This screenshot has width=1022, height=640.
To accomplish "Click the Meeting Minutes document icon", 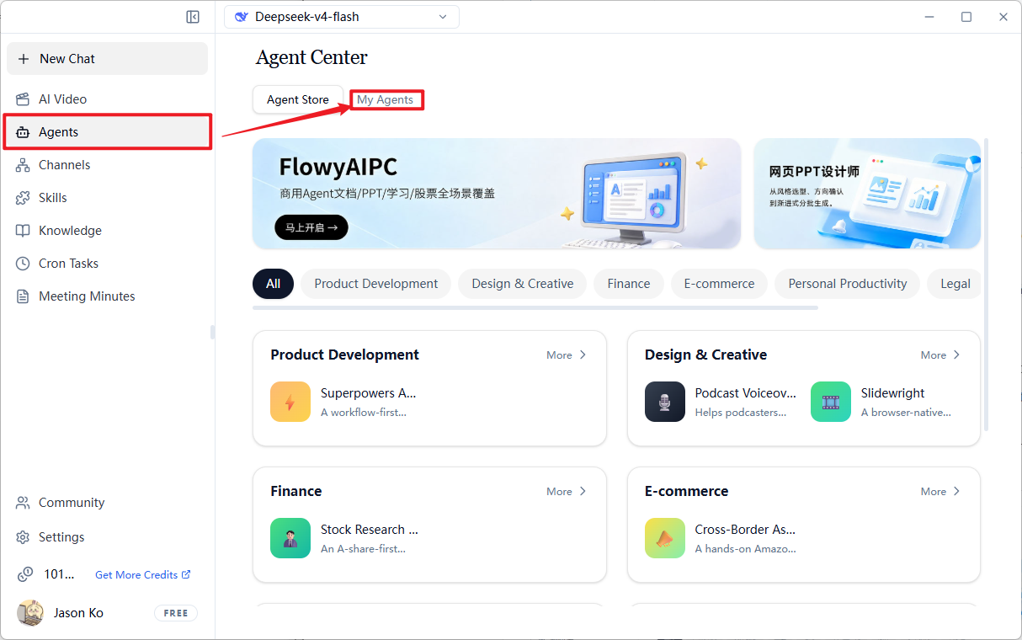I will (23, 296).
